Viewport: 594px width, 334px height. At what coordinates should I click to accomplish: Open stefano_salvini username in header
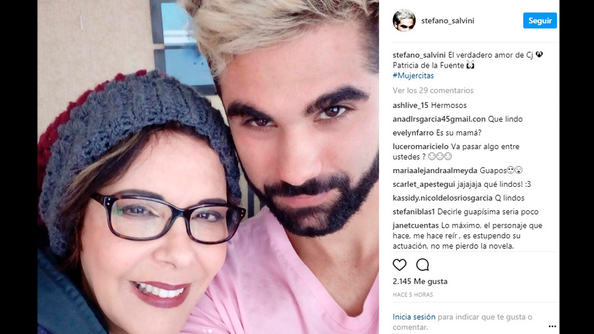[x=447, y=21]
